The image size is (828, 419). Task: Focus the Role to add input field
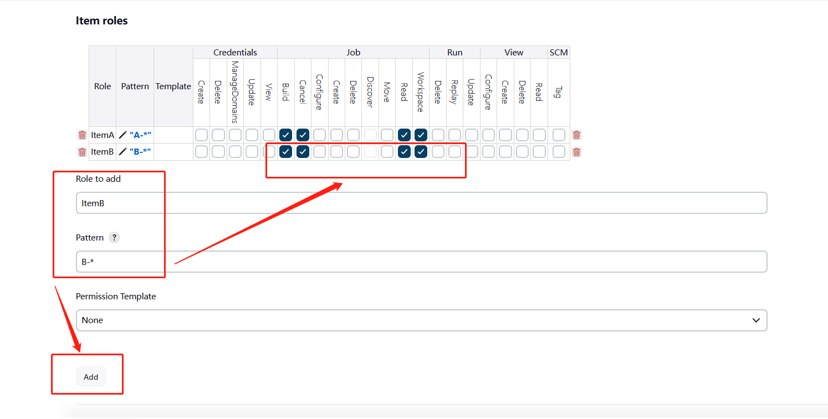coord(421,203)
